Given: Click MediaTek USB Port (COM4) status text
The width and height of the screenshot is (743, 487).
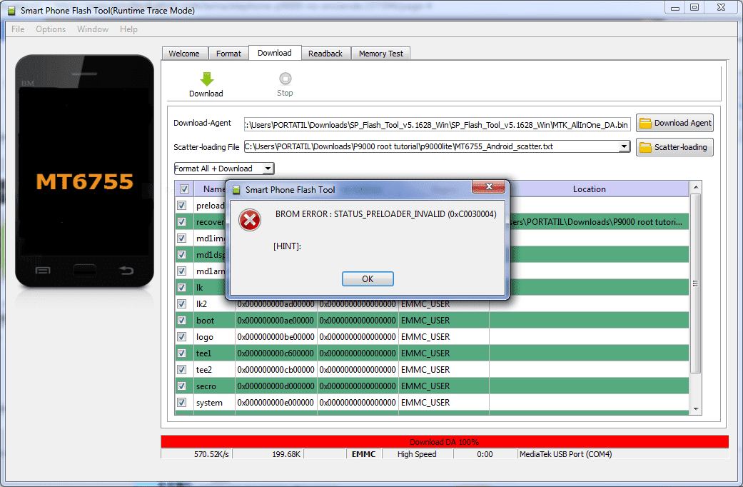Looking at the screenshot, I should point(566,454).
